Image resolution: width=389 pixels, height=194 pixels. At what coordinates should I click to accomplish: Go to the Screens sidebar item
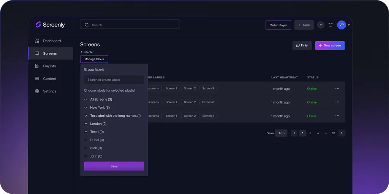point(50,53)
